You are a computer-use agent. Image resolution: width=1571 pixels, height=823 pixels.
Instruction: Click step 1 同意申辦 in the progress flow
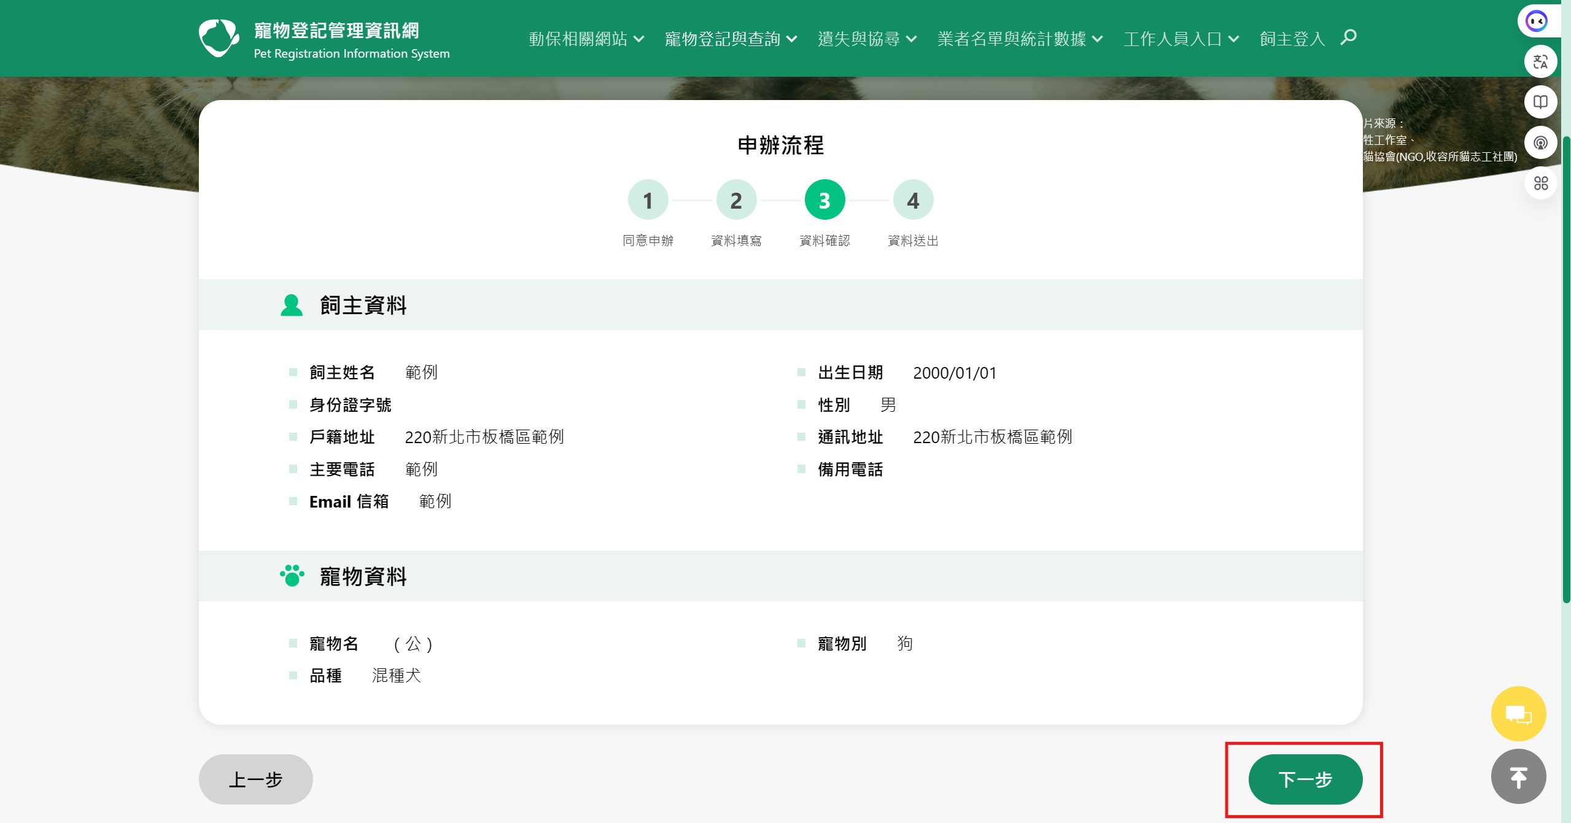point(648,199)
